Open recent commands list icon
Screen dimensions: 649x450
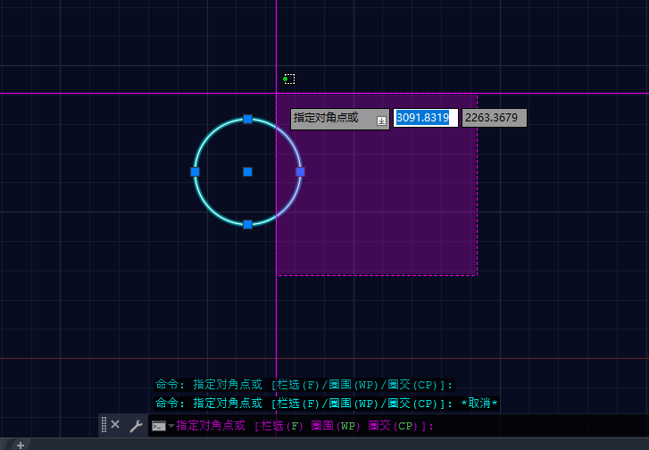click(x=161, y=426)
